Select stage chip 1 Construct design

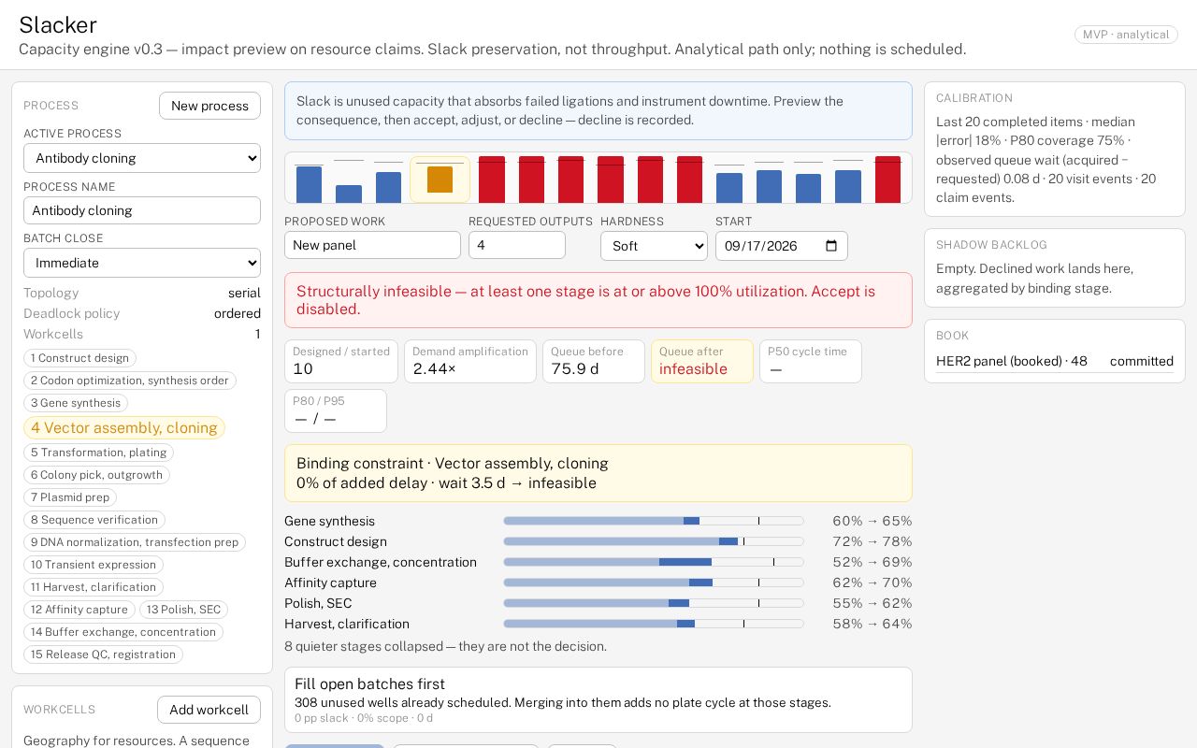79,358
